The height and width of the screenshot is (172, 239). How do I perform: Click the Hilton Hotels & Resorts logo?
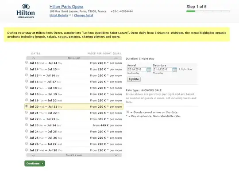(26, 11)
